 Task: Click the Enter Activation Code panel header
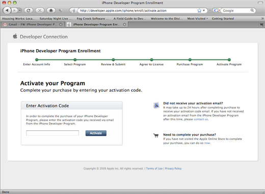click(71, 106)
